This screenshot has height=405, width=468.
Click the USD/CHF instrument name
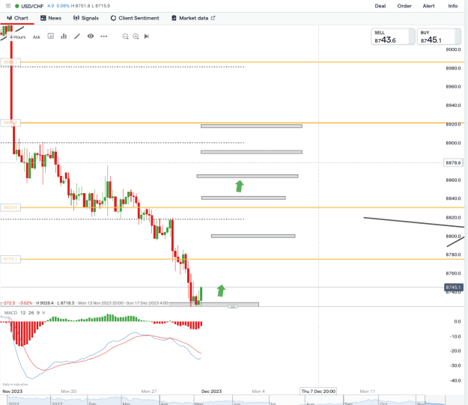coord(32,6)
